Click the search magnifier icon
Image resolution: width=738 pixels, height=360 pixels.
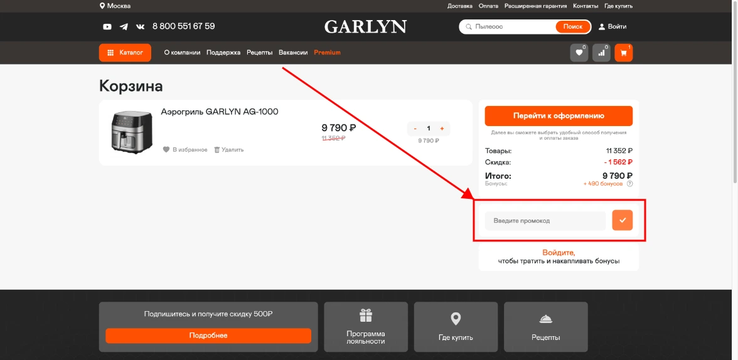(468, 27)
